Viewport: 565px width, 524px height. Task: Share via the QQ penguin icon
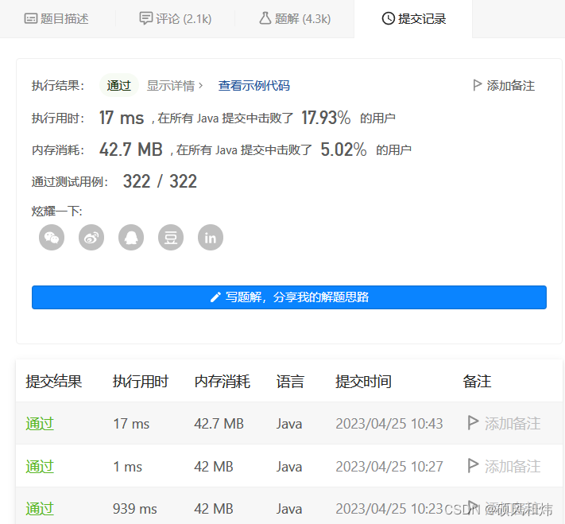pyautogui.click(x=131, y=237)
